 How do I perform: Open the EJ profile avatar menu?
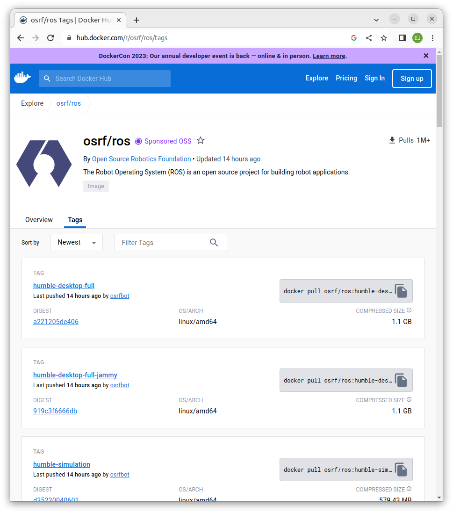(x=417, y=38)
